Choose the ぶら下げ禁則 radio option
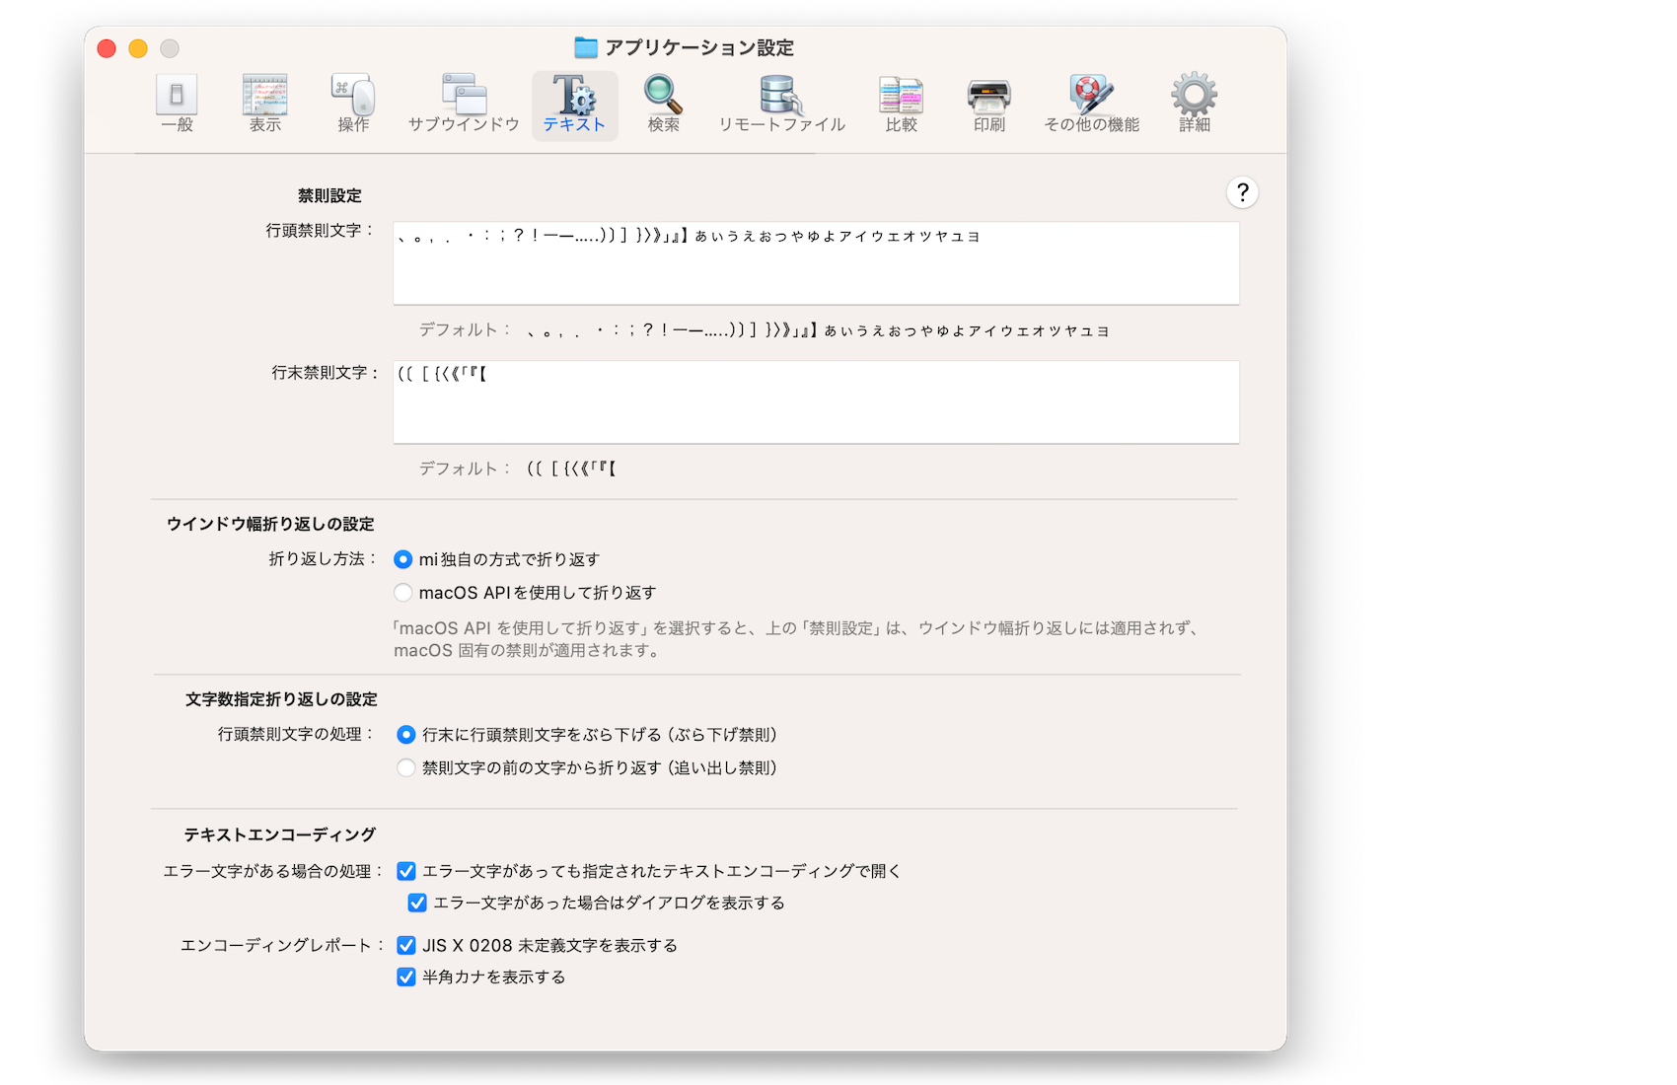The image size is (1677, 1085). (x=405, y=735)
